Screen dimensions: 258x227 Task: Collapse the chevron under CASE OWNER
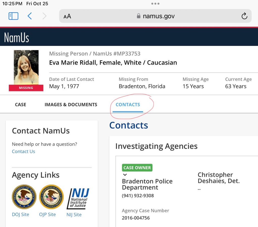click(125, 175)
